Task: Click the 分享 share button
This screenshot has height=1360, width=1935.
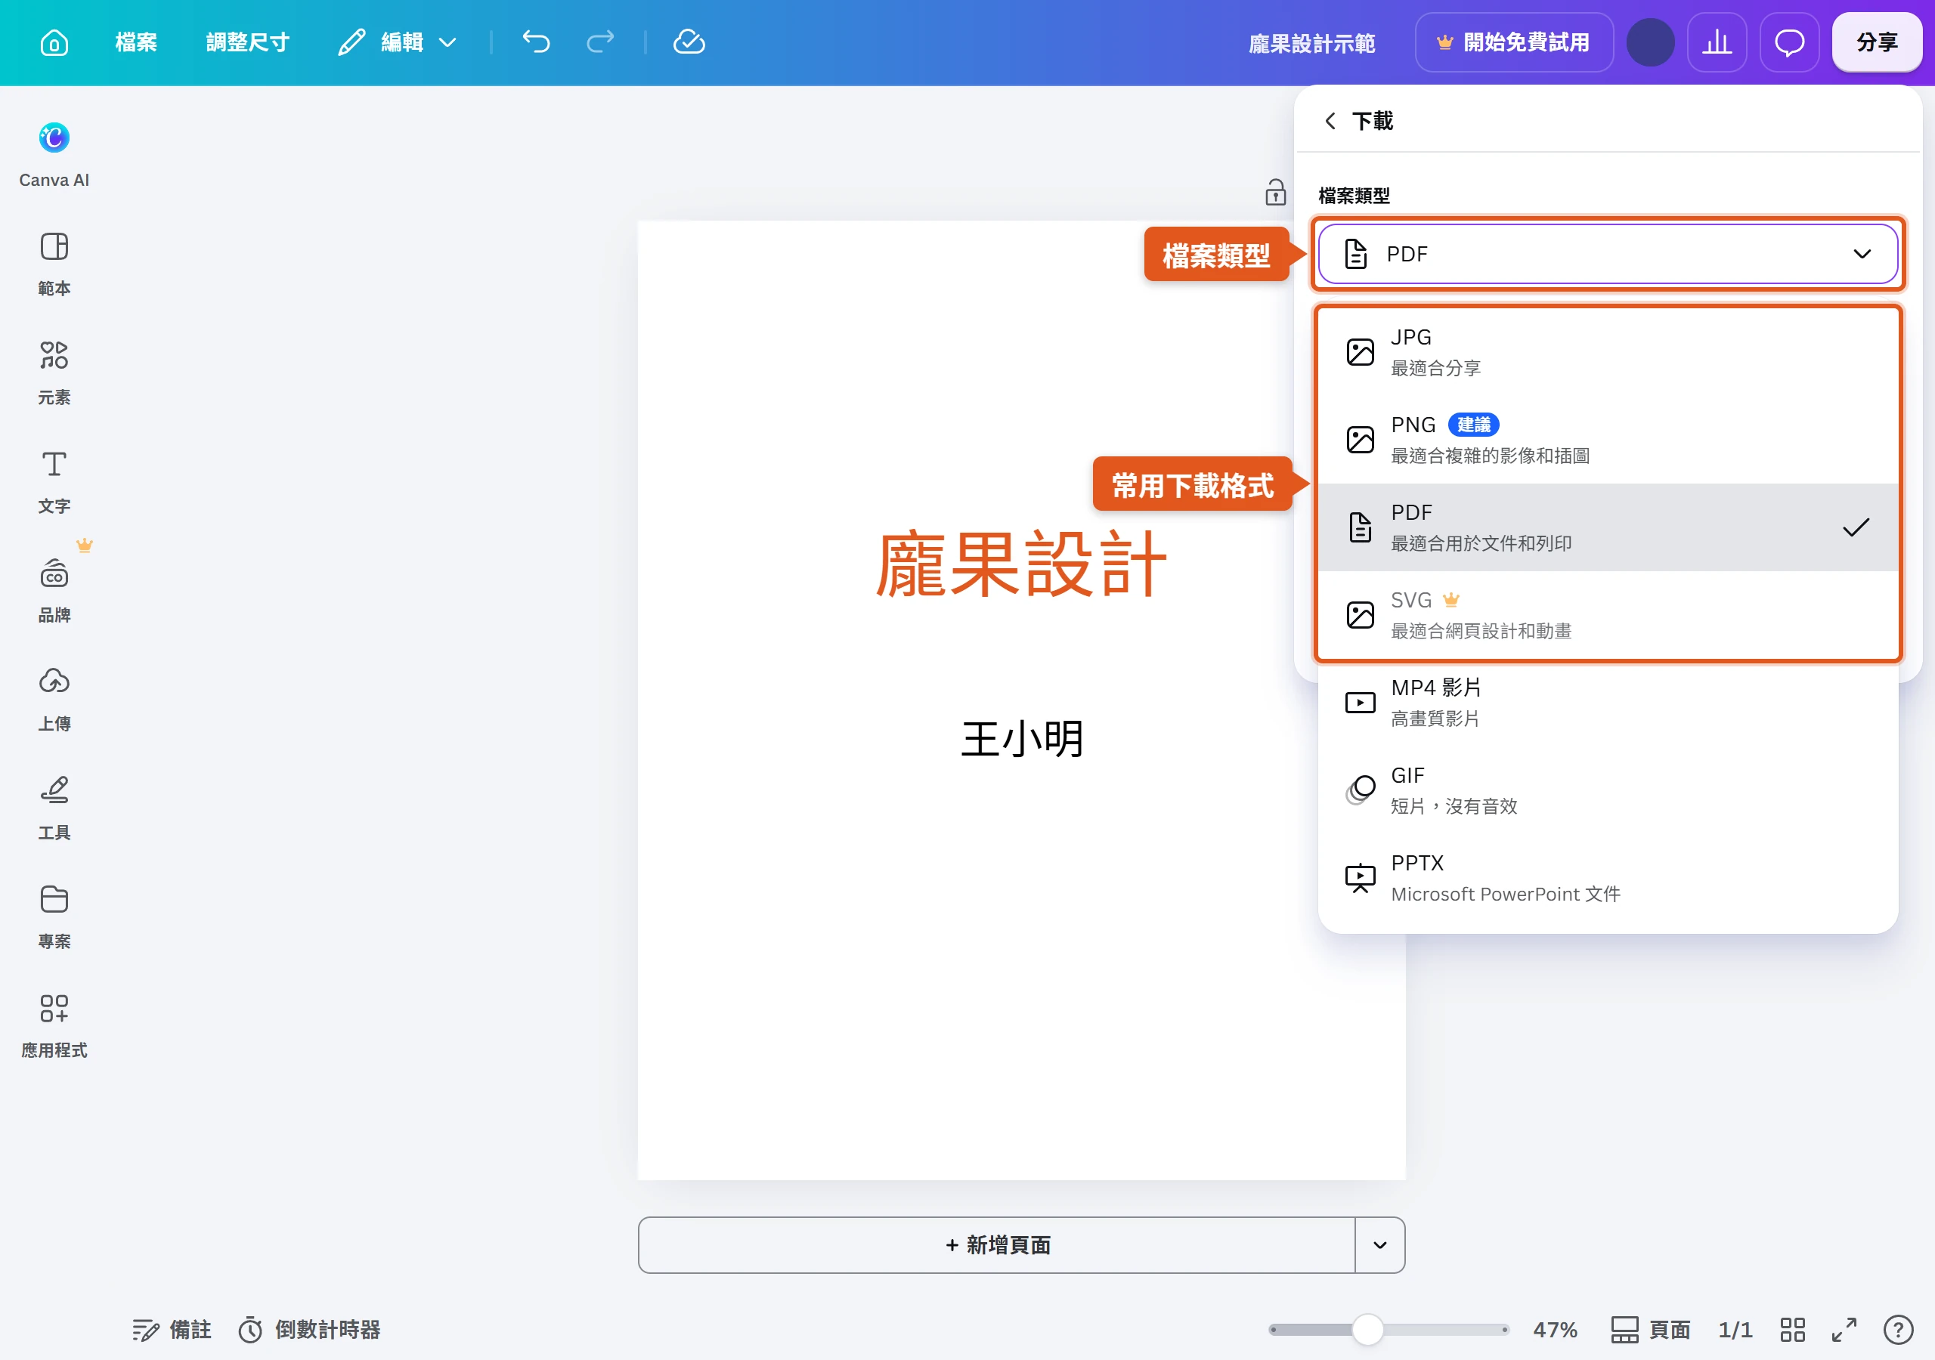Action: [x=1877, y=42]
